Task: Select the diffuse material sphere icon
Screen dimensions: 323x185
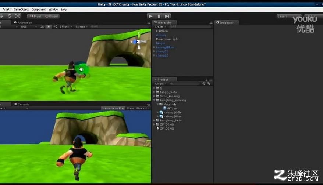Action: click(x=164, y=108)
